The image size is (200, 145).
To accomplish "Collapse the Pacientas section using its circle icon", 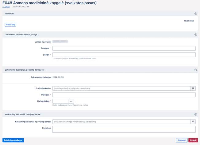I will [195, 14].
